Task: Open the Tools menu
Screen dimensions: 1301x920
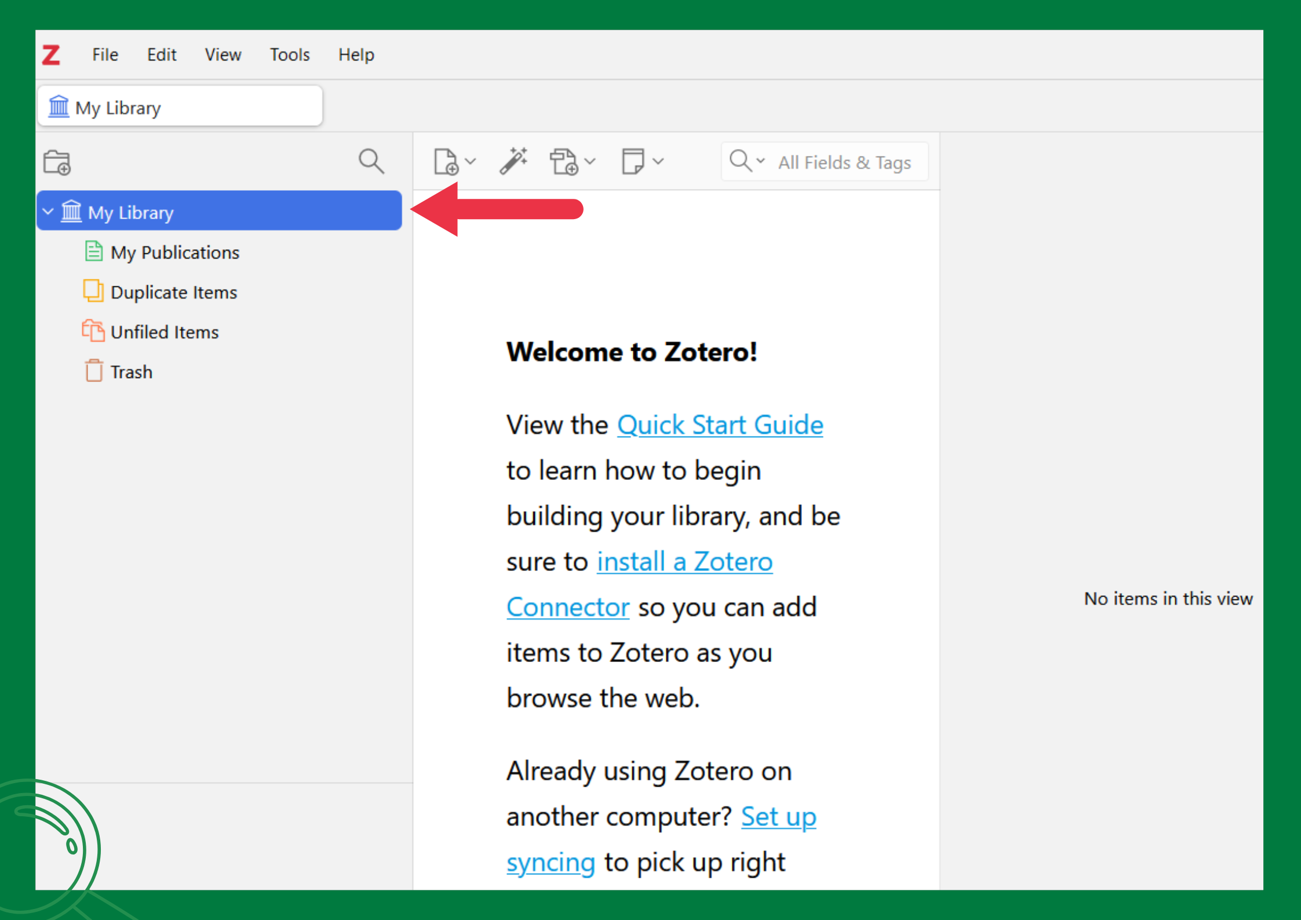Action: pyautogui.click(x=290, y=55)
